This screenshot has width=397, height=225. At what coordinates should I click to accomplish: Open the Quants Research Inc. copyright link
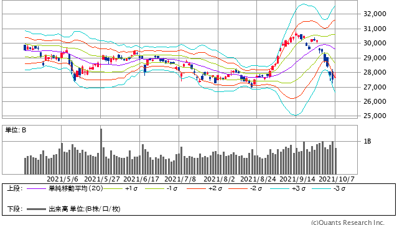[x=348, y=223]
